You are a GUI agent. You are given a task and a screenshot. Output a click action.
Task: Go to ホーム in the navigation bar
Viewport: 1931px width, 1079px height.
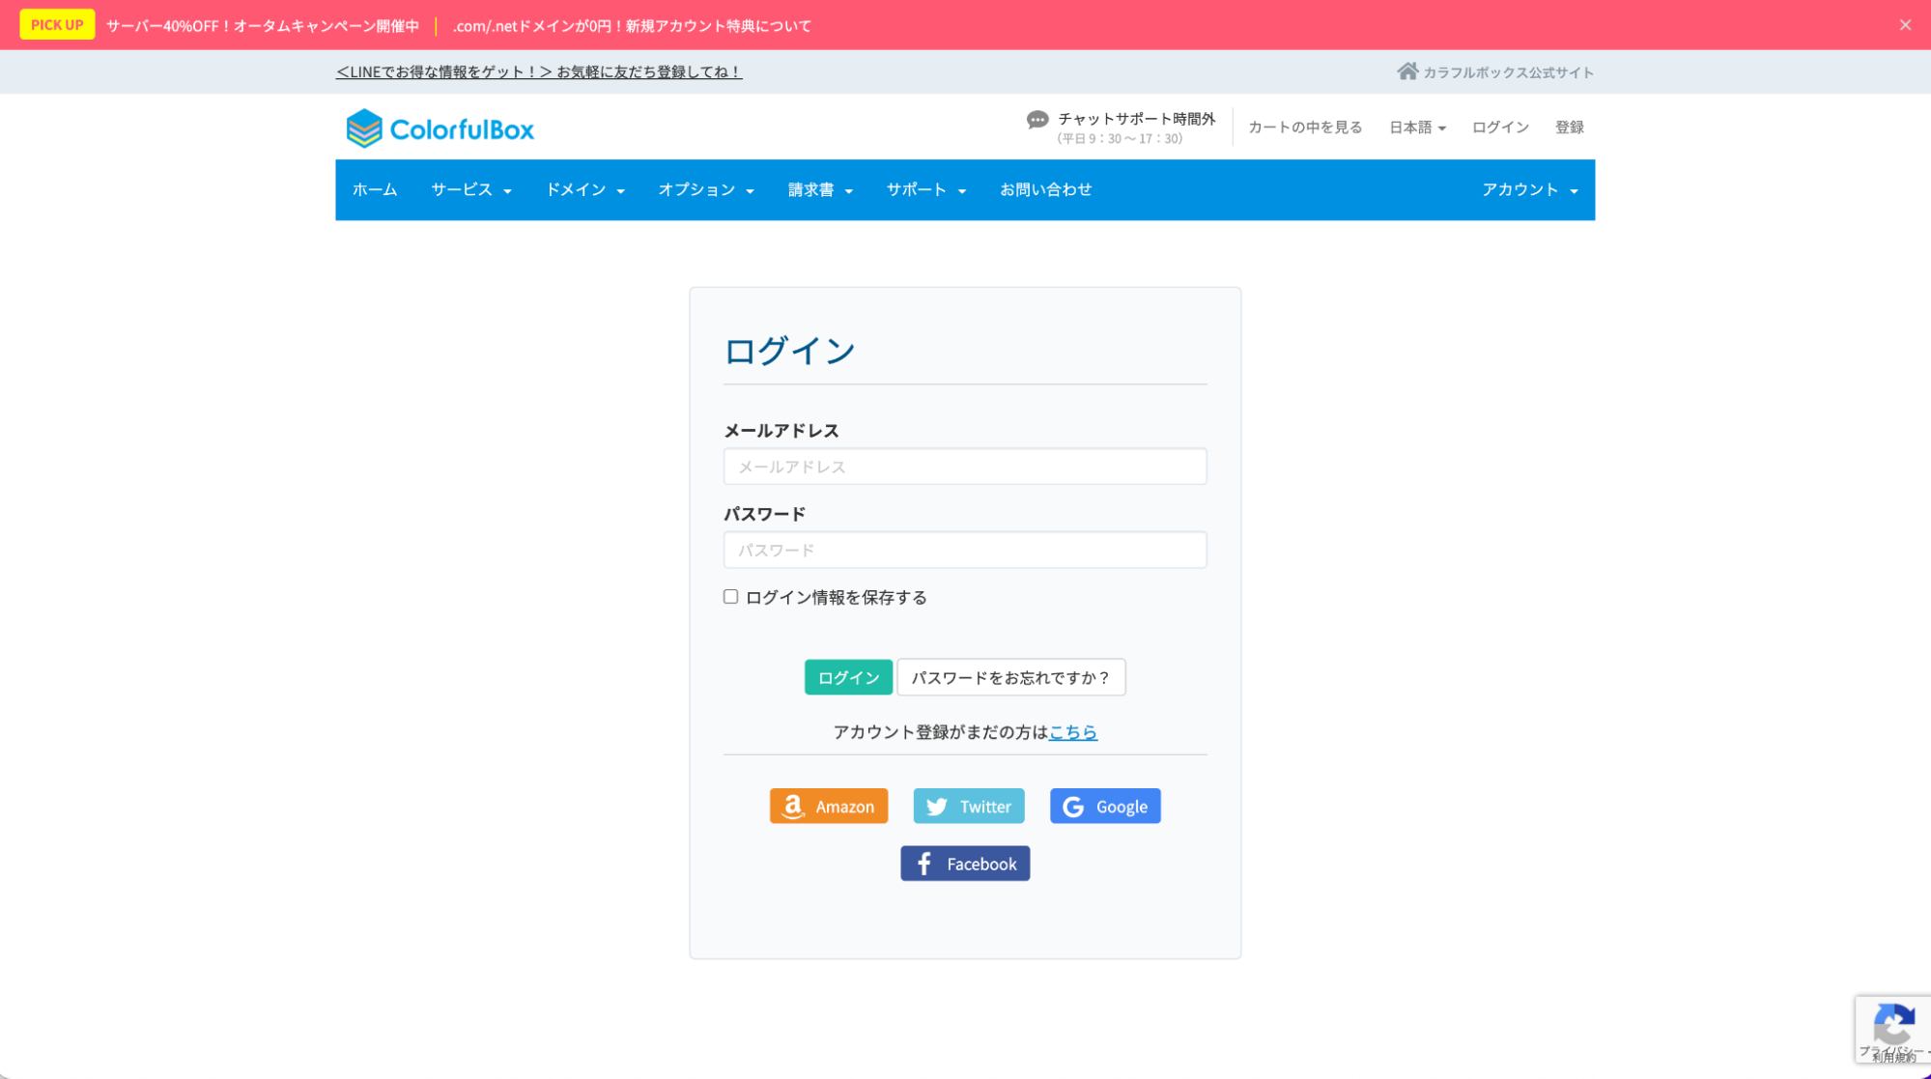[x=375, y=189]
